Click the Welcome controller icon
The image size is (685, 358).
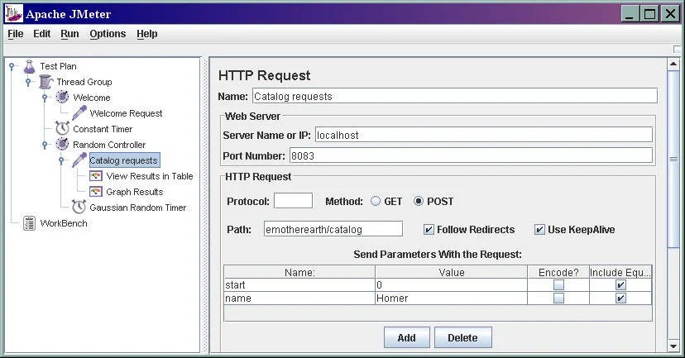click(x=63, y=97)
